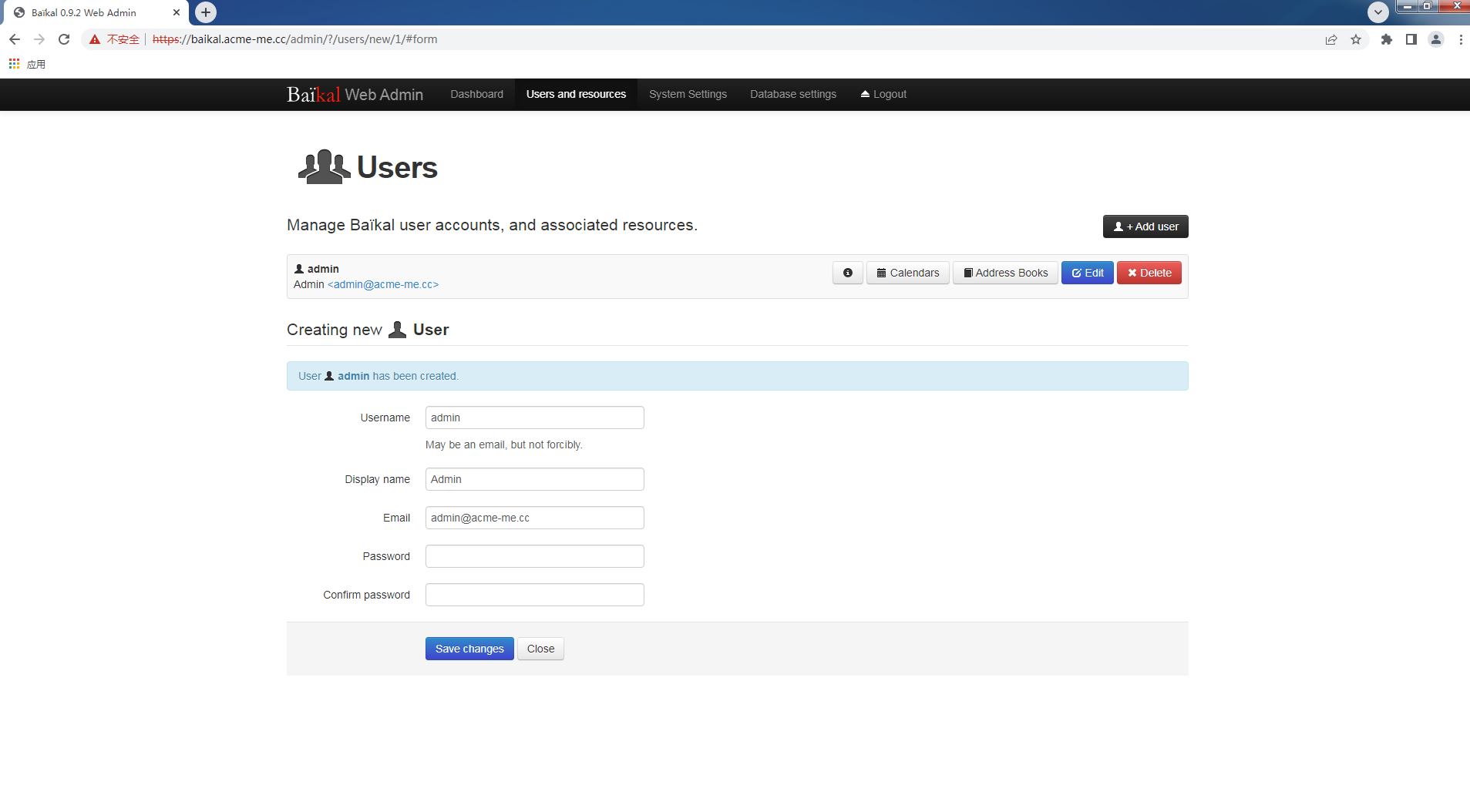
Task: Go back with browser back arrow
Action: pos(15,39)
